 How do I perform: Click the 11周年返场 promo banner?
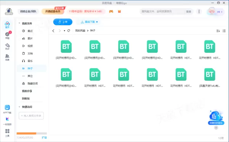[x=86, y=11]
